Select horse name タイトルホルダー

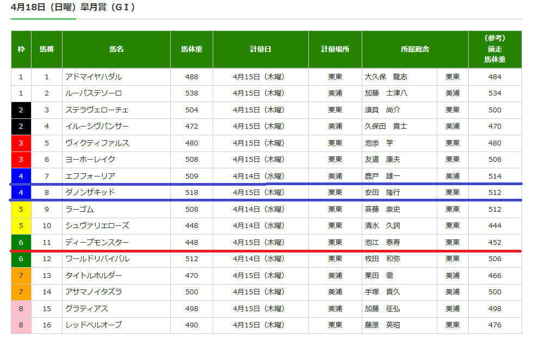(x=94, y=275)
